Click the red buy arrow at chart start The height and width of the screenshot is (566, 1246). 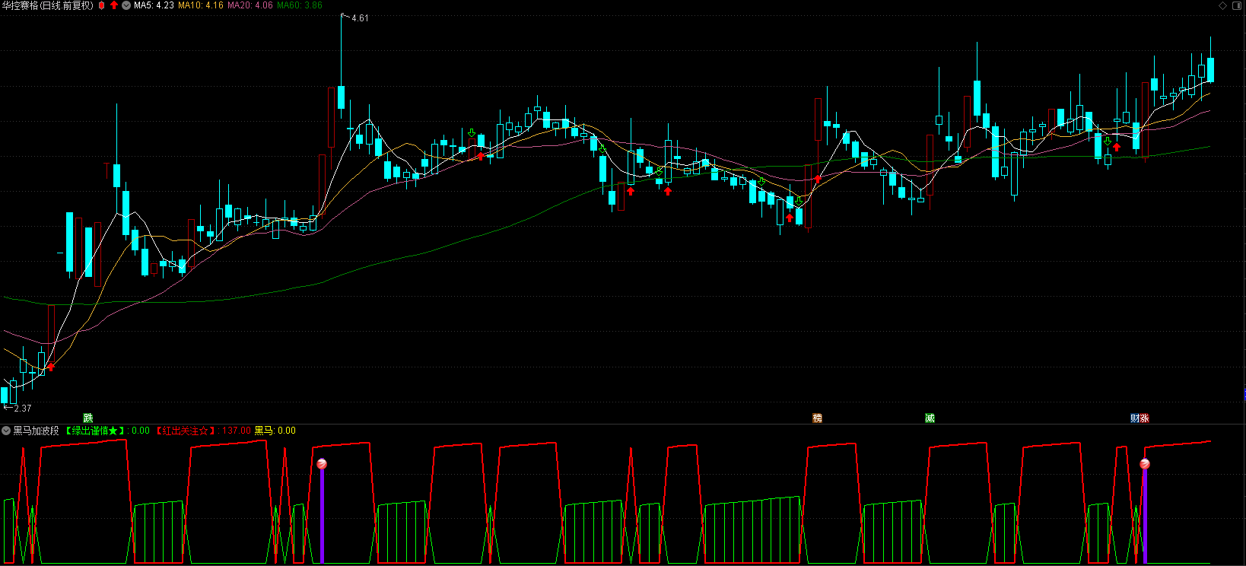pyautogui.click(x=51, y=367)
